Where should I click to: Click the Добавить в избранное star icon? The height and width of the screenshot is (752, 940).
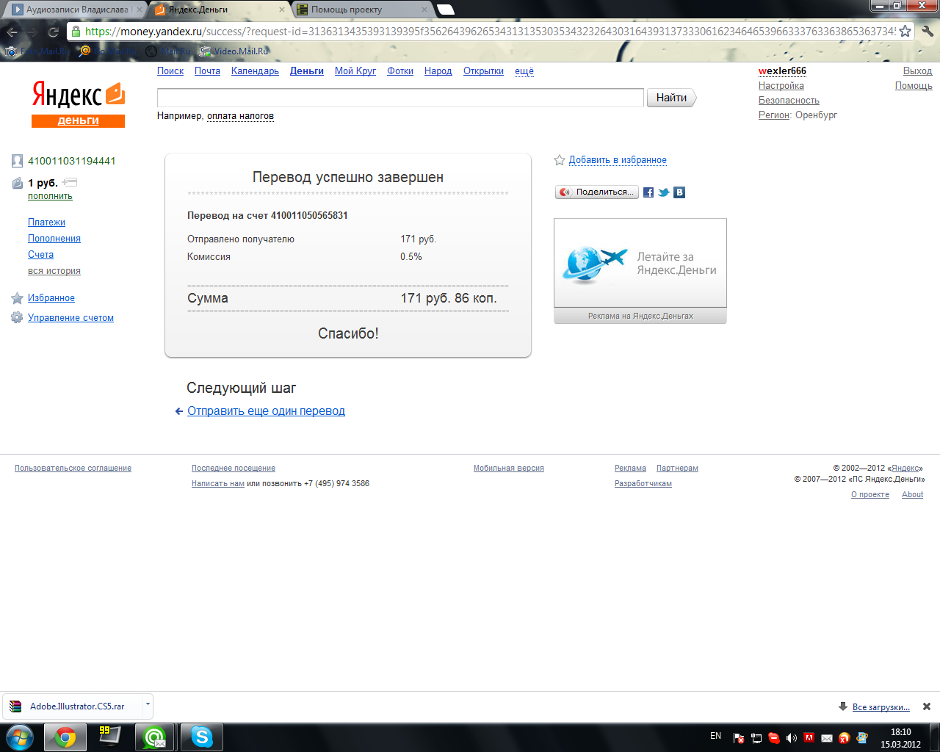pyautogui.click(x=560, y=160)
